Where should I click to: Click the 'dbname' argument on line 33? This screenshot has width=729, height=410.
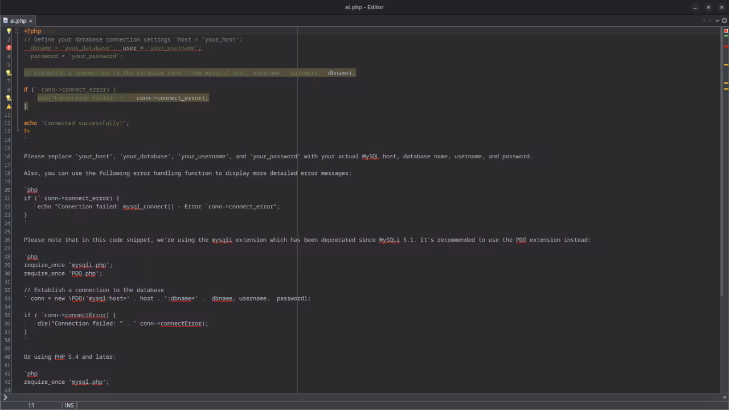pos(222,299)
